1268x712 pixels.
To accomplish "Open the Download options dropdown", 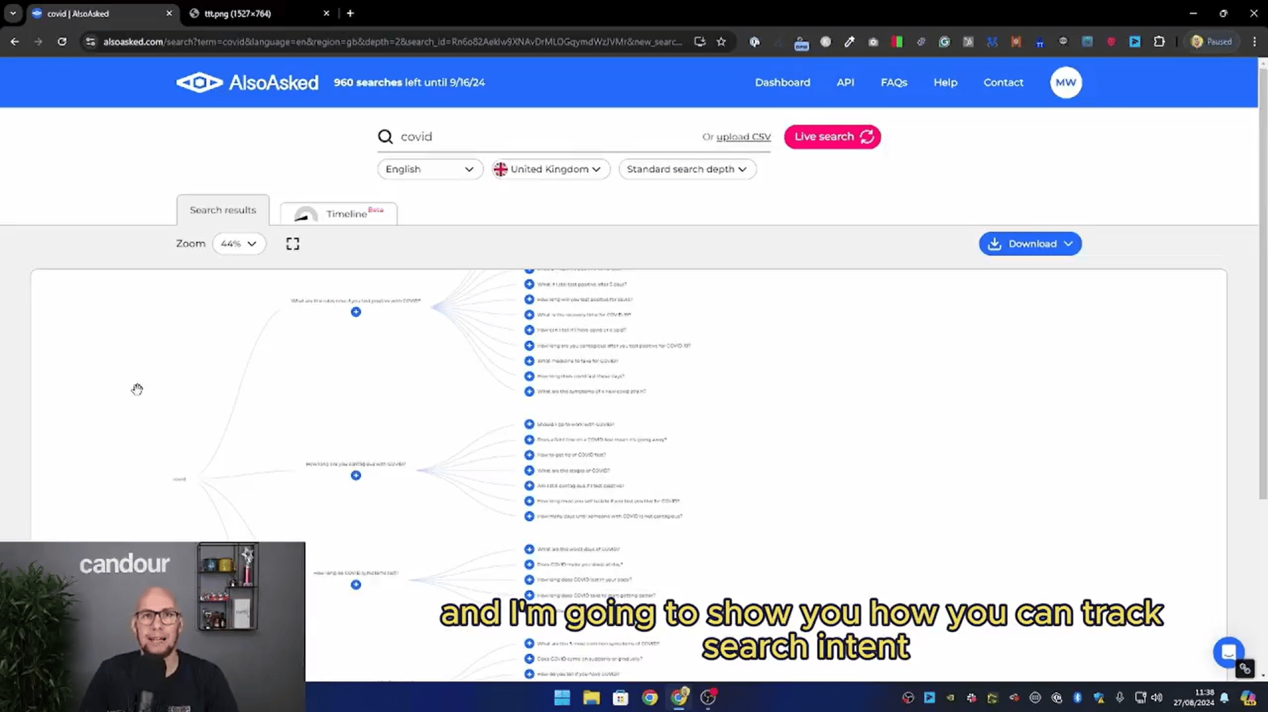I will [x=1068, y=244].
